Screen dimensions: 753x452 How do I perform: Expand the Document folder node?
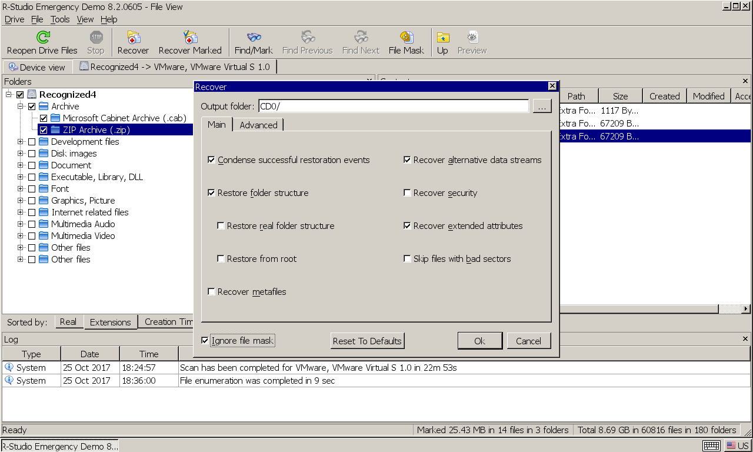pyautogui.click(x=21, y=165)
